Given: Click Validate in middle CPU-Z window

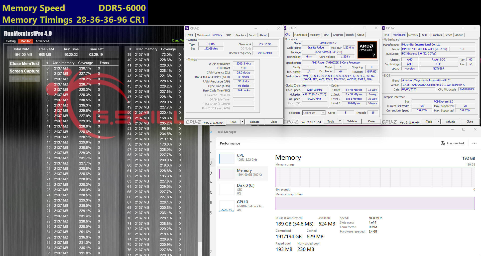Looking at the screenshot, I should click(352, 121).
